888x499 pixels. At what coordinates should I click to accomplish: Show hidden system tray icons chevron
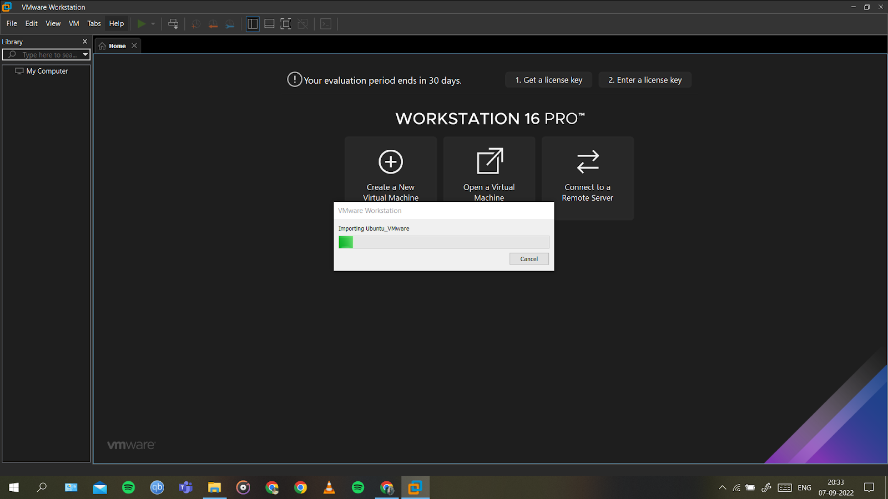coord(722,488)
